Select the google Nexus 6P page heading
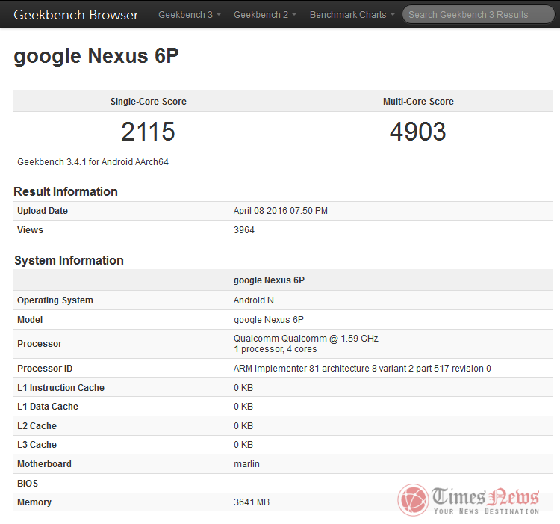560x524 pixels. 96,56
